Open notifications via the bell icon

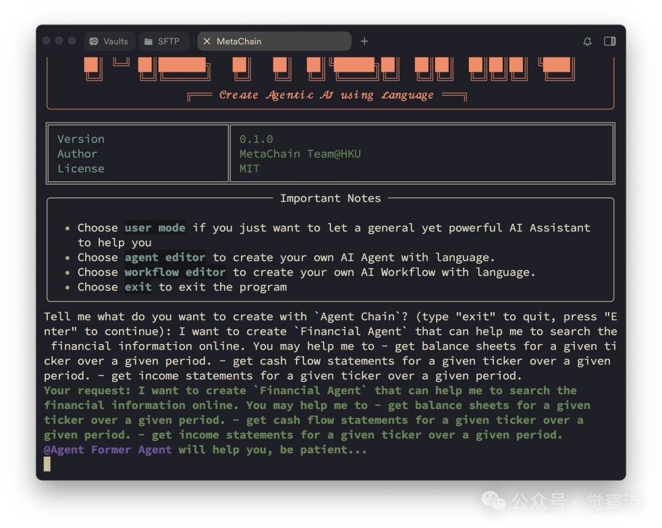[x=587, y=42]
